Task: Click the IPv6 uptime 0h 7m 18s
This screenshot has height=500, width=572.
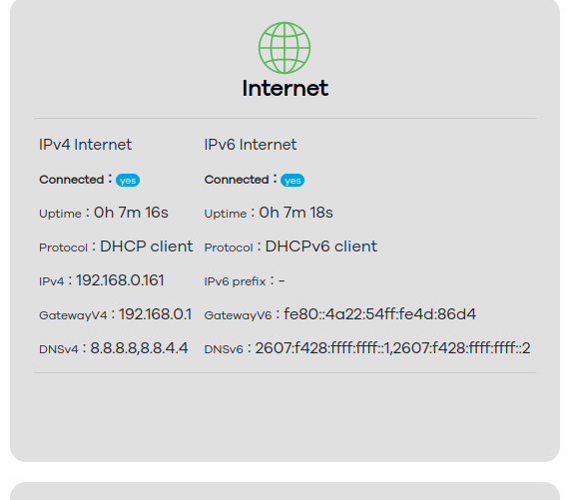Action: [295, 213]
